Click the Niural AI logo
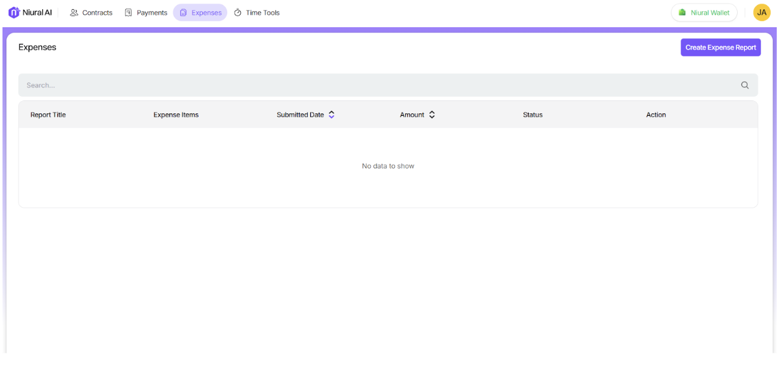Screen dimensions: 778x367 tap(30, 12)
